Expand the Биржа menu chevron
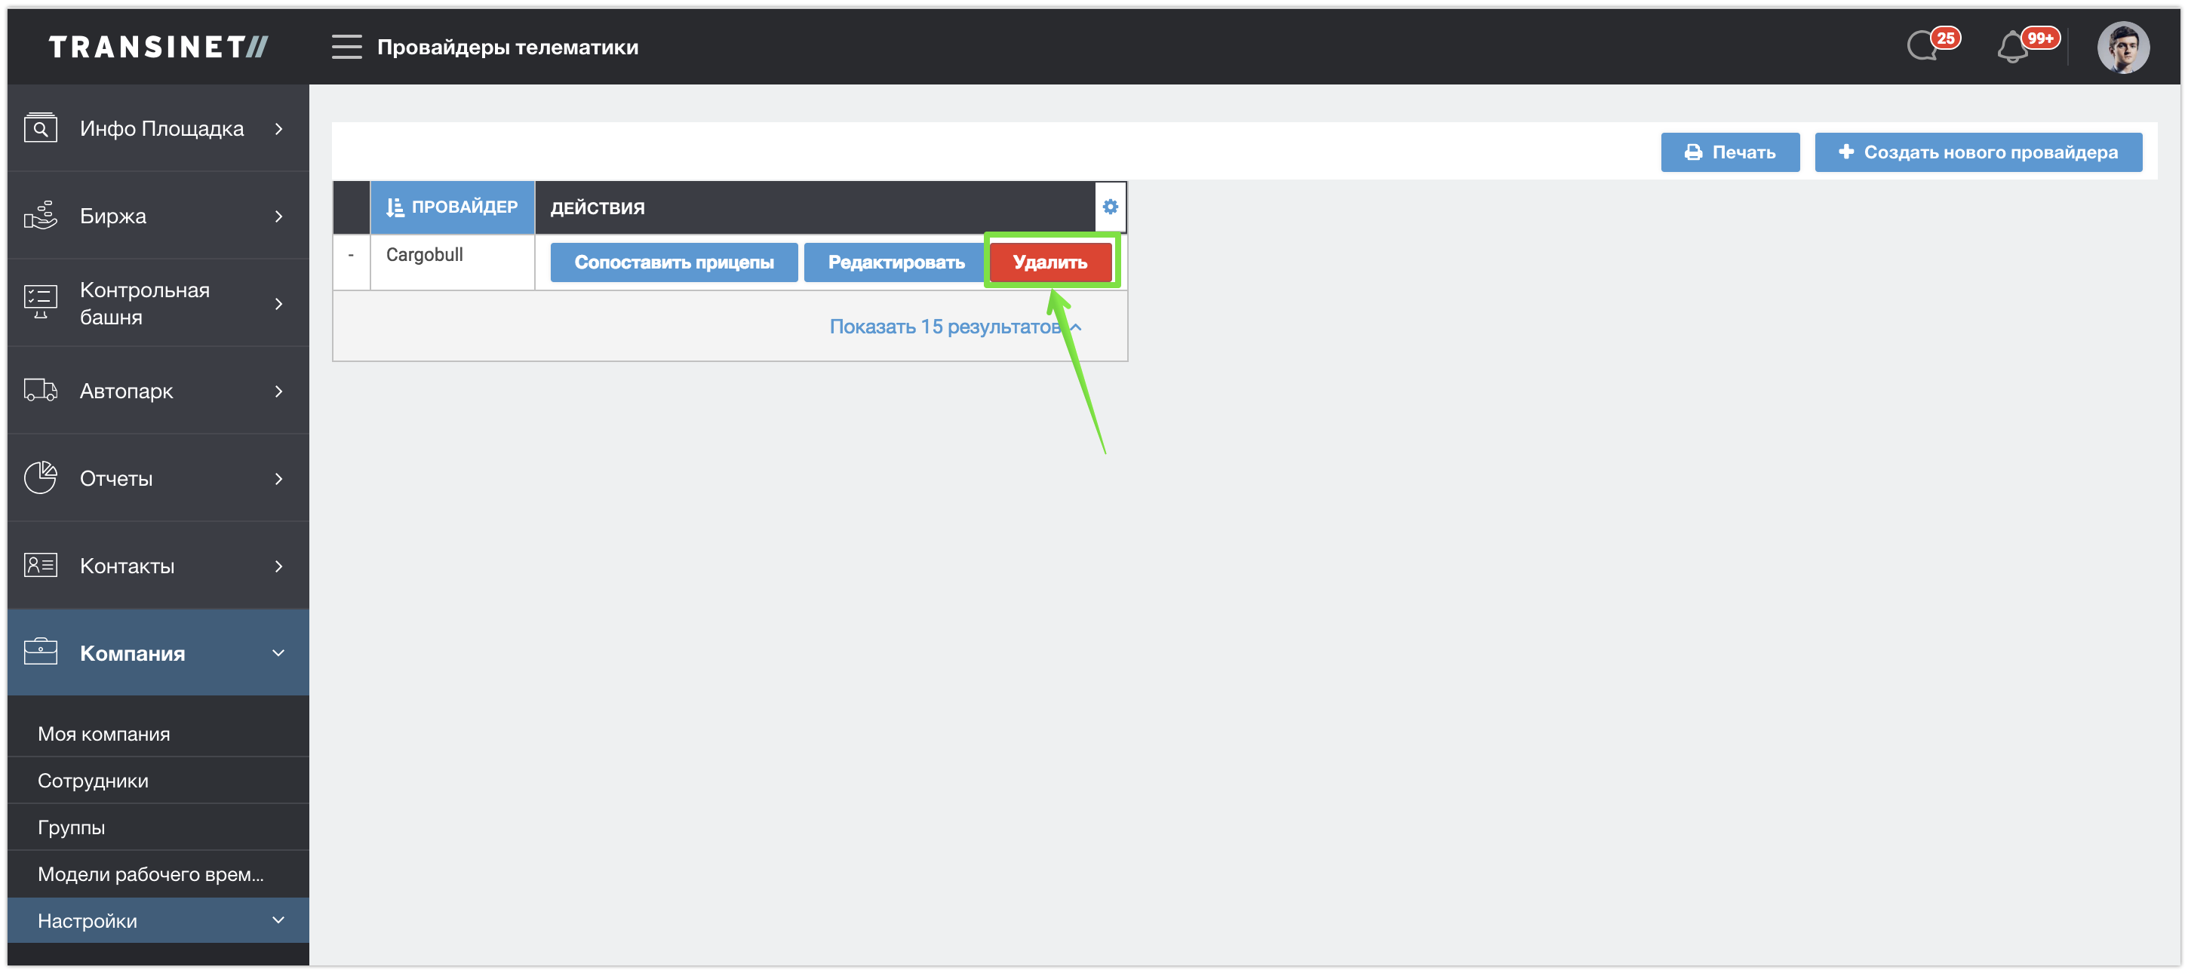Viewport: 2188px width, 973px height. 278,216
